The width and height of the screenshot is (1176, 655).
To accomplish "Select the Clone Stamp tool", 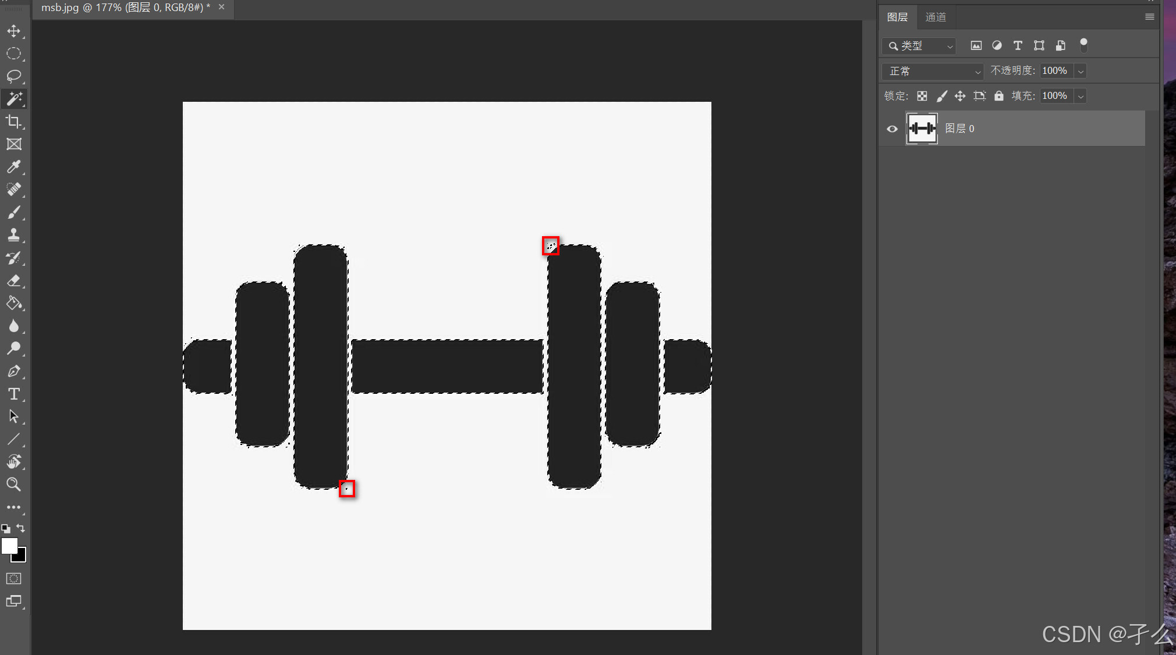I will coord(13,235).
